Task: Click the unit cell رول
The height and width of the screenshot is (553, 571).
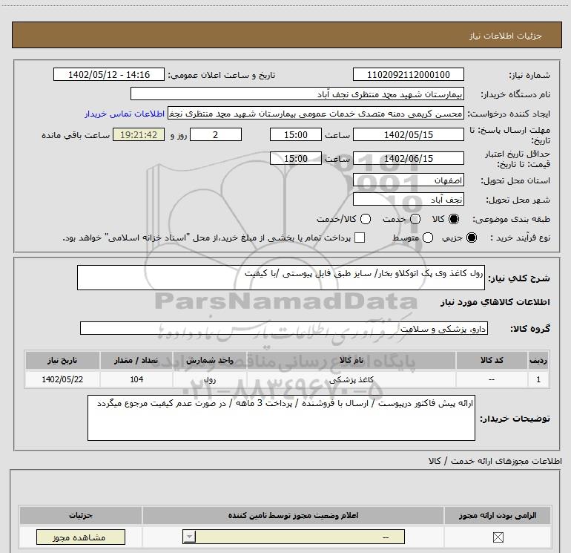Action: coord(210,379)
